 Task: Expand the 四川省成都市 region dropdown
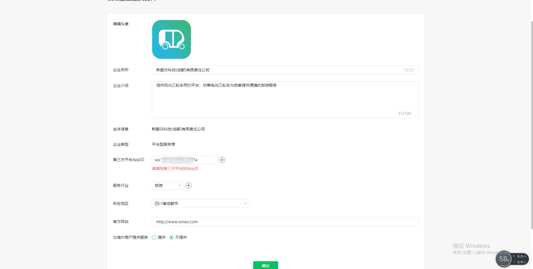201,203
